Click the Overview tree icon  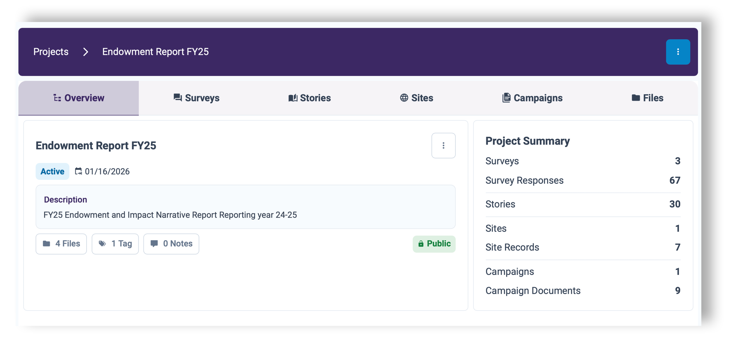pos(57,98)
